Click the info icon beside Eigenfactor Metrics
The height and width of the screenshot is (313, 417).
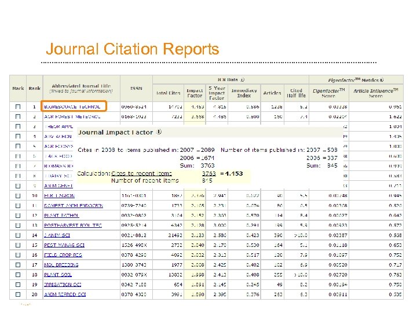point(382,80)
